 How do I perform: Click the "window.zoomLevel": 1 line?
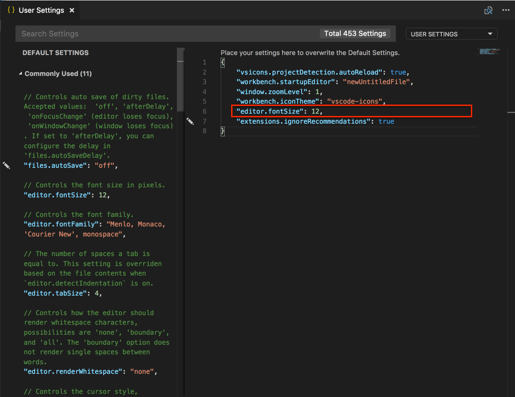click(x=279, y=91)
